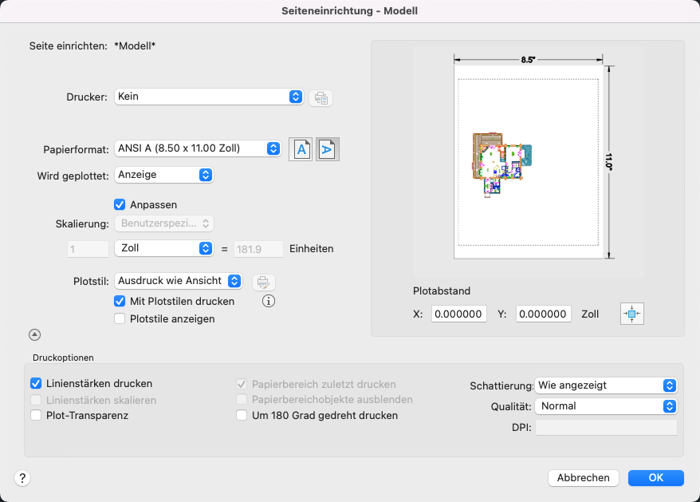Select portrait page orientation icon

pyautogui.click(x=301, y=149)
